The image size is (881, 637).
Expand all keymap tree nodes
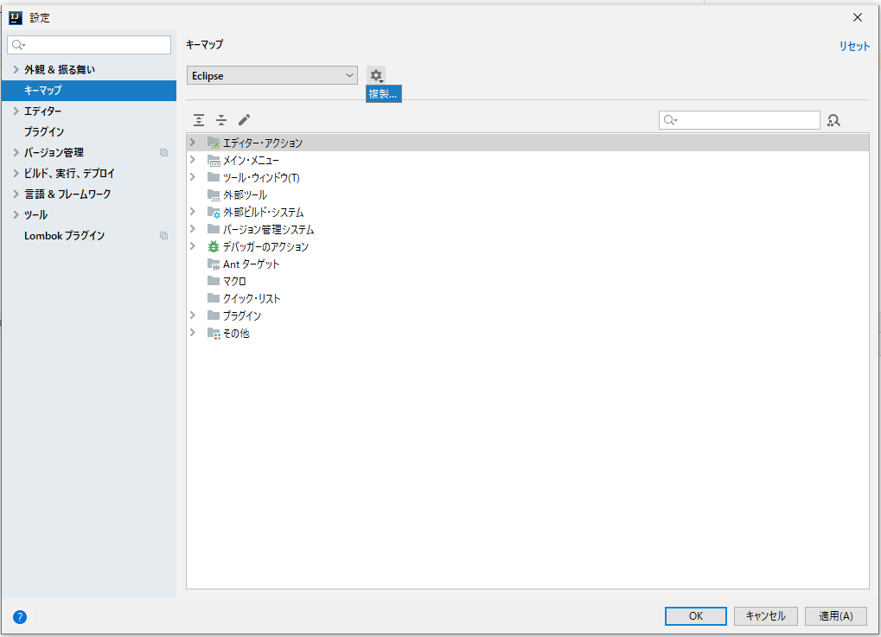click(199, 119)
